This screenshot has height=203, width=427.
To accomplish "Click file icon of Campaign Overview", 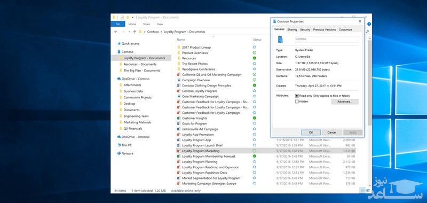I will click(x=179, y=80).
